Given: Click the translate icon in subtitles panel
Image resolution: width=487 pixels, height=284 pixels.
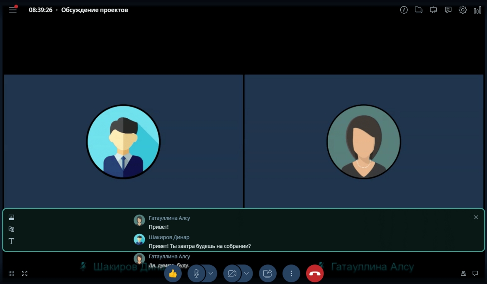Looking at the screenshot, I should (11, 229).
